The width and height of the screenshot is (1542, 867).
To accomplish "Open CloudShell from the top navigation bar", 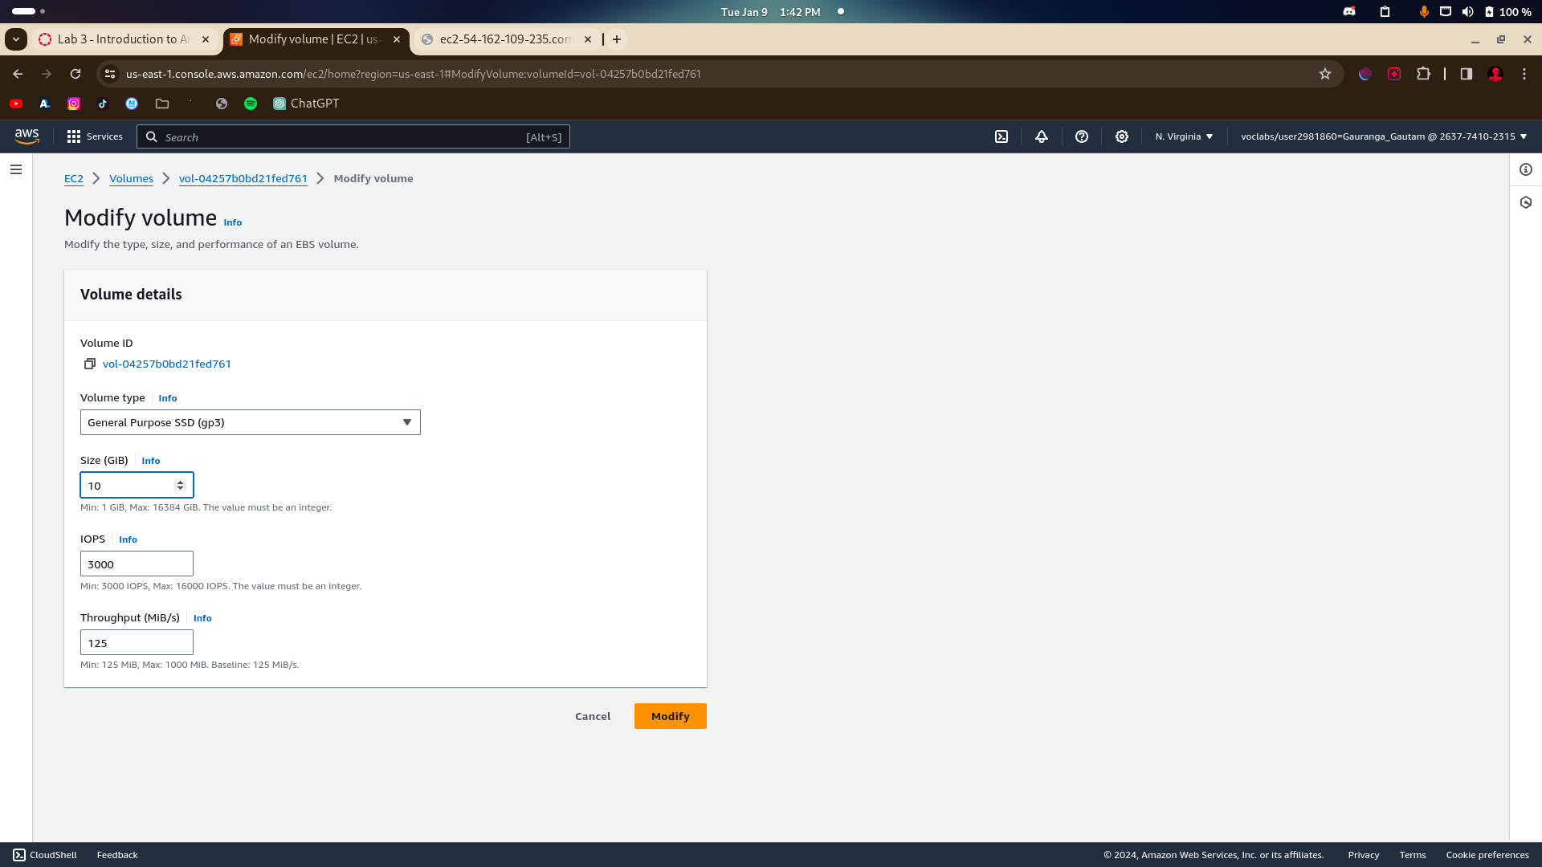I will tap(1001, 136).
